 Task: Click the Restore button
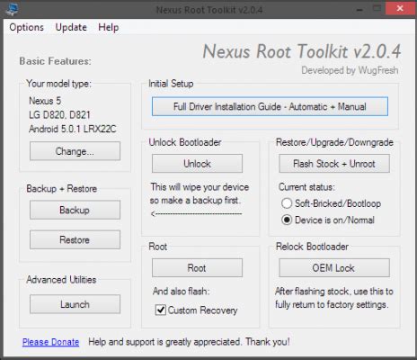(x=75, y=239)
